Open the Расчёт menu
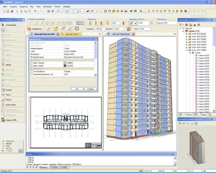This screenshot has width=216, height=173. [58, 6]
